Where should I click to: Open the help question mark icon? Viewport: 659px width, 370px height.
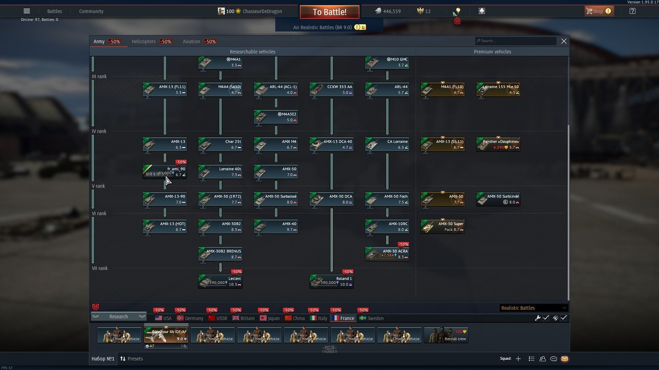(633, 11)
